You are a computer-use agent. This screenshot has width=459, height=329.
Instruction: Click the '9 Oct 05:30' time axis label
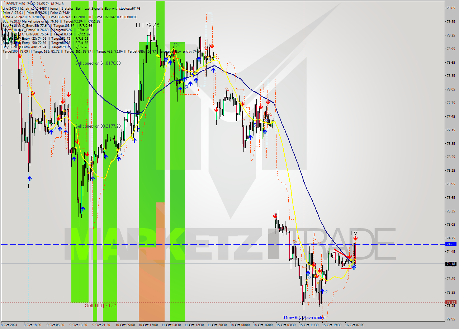tap(56, 325)
